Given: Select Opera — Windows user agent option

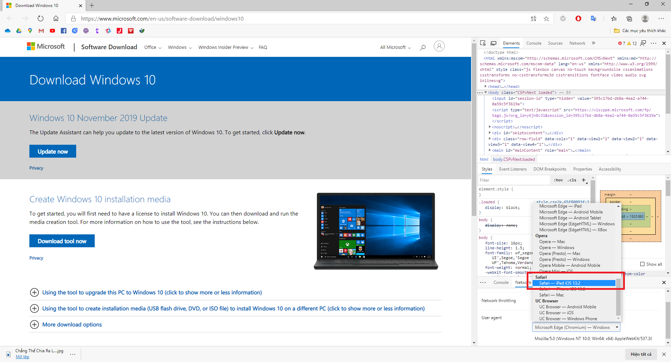Looking at the screenshot, I should 556,248.
